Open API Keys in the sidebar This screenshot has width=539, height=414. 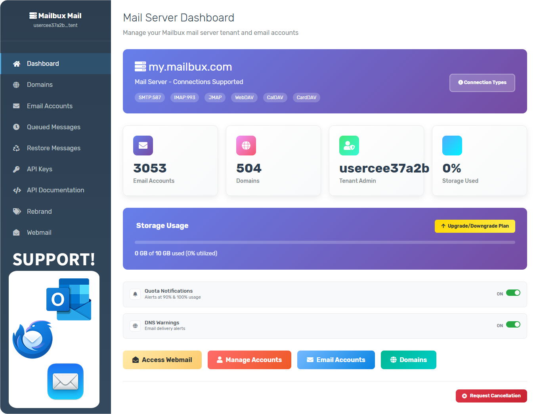coord(56,169)
